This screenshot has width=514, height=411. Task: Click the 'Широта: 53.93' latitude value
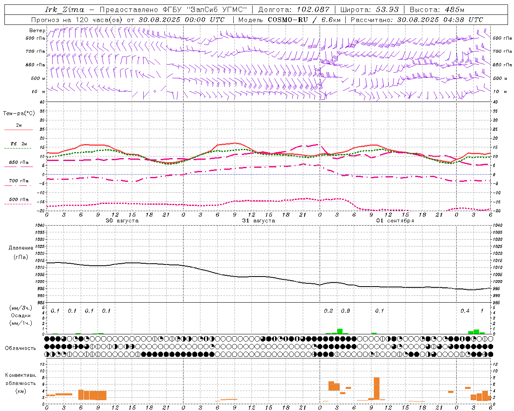pyautogui.click(x=369, y=10)
